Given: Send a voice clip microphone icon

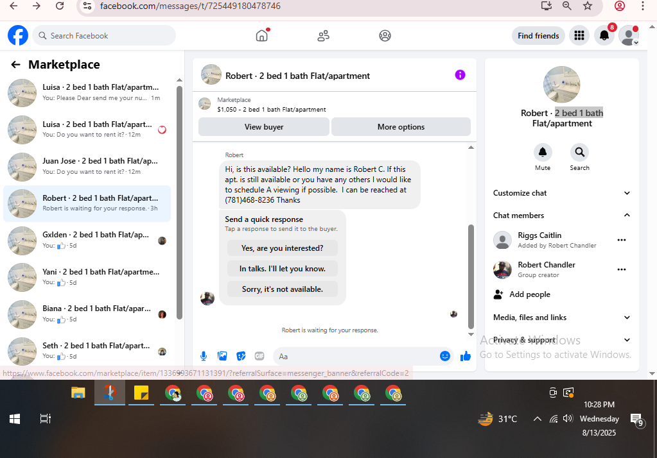Looking at the screenshot, I should pos(203,356).
